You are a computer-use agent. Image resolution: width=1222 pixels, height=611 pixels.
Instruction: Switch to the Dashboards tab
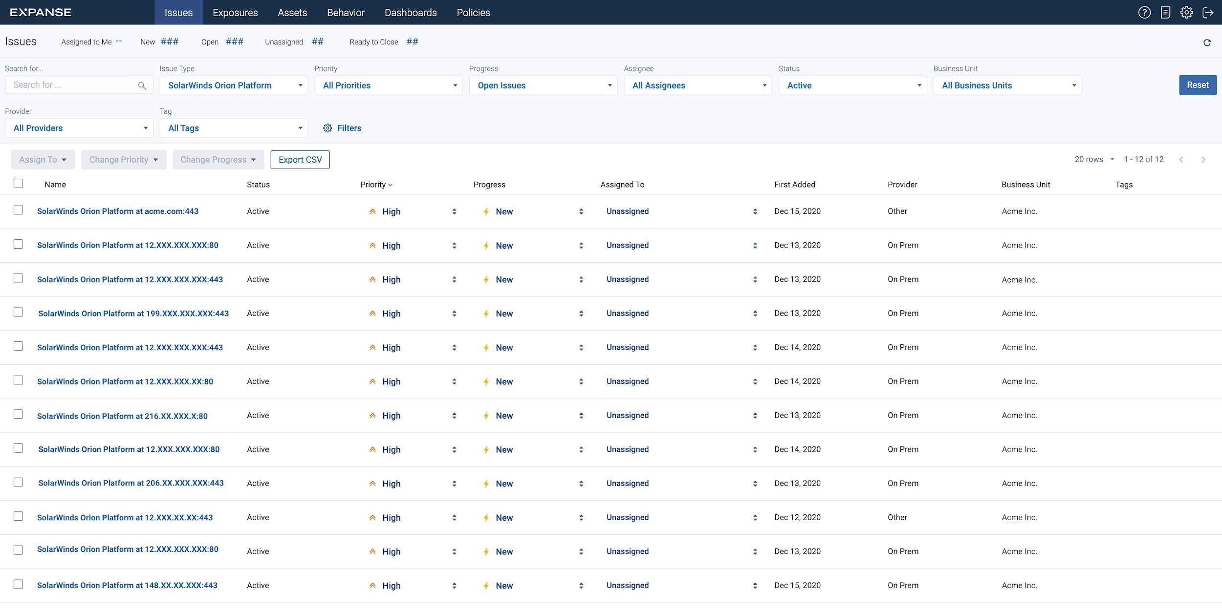[x=411, y=13]
